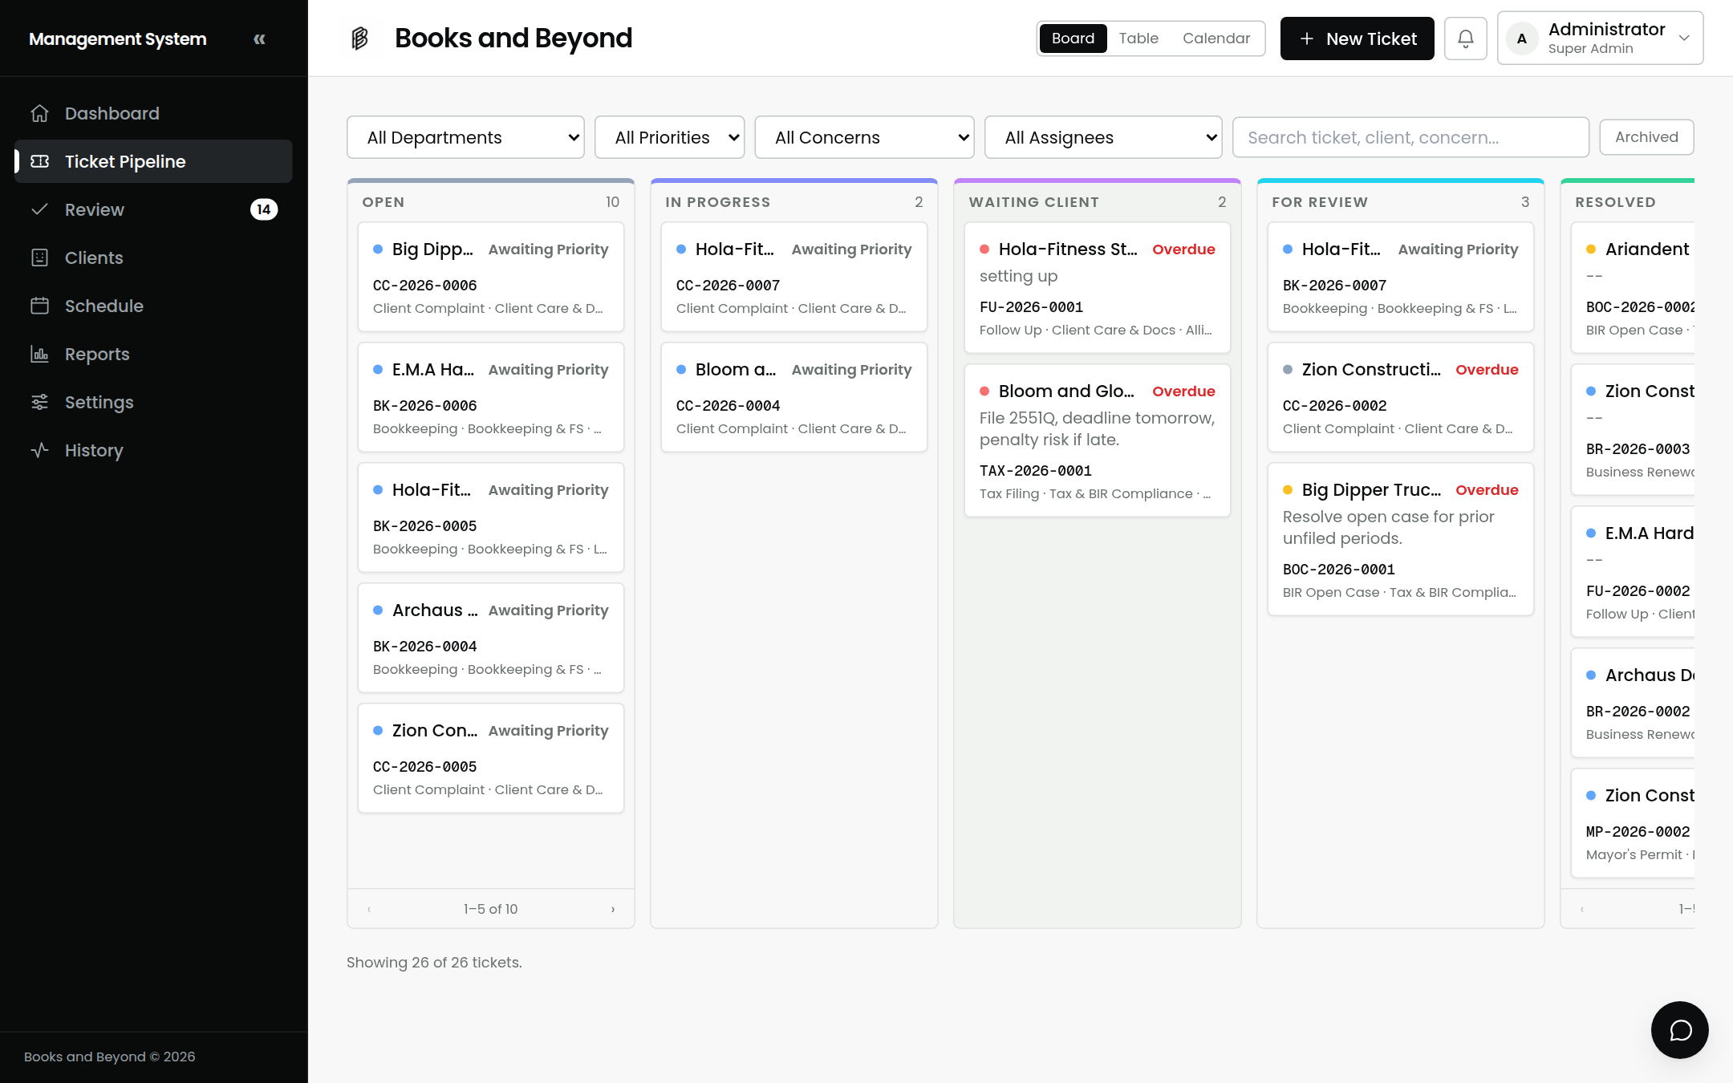Viewport: 1733px width, 1083px height.
Task: Open Settings via the sliders icon
Action: (x=40, y=402)
